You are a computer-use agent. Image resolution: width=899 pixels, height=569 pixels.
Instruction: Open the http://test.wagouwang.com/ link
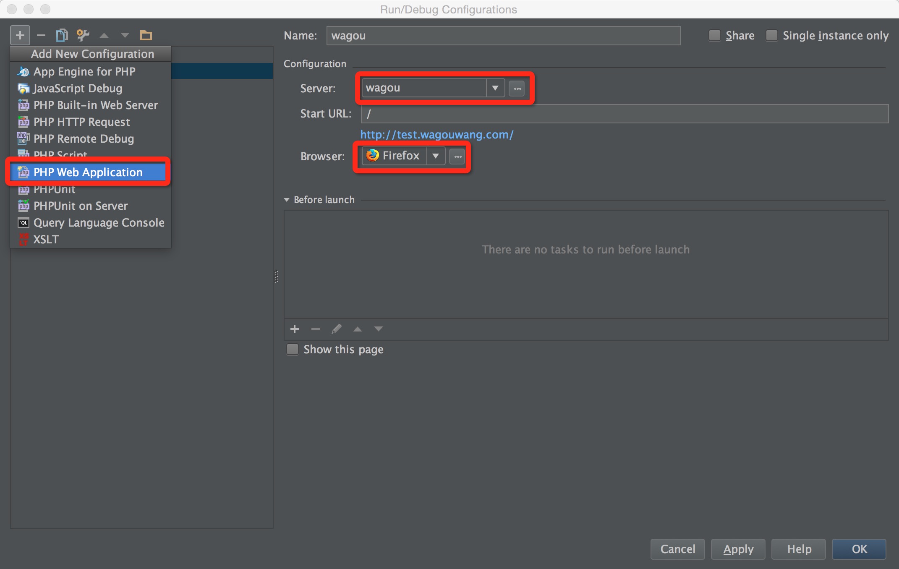tap(437, 135)
